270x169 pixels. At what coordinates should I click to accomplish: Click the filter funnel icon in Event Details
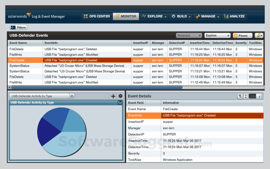240,96
